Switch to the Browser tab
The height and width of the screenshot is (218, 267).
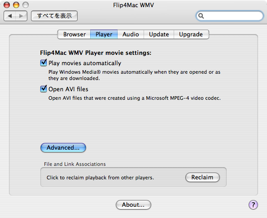pos(74,34)
